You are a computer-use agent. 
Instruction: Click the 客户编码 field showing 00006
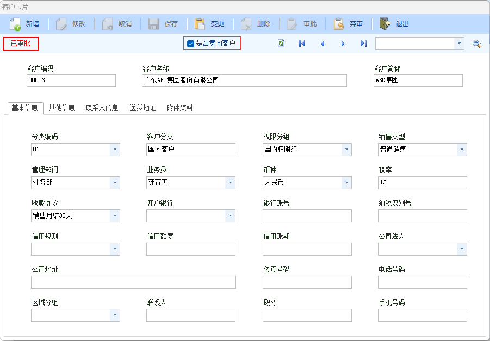pyautogui.click(x=71, y=80)
